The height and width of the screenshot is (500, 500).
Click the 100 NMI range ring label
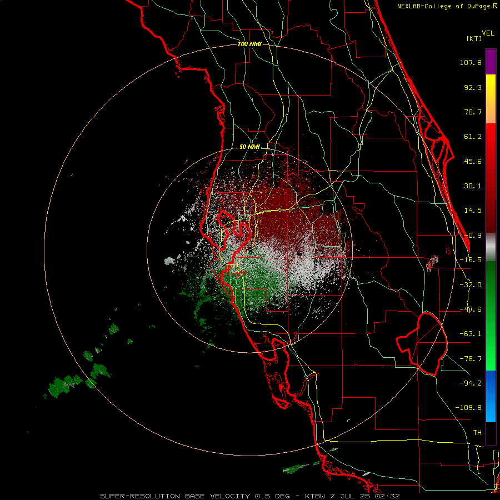pos(249,44)
